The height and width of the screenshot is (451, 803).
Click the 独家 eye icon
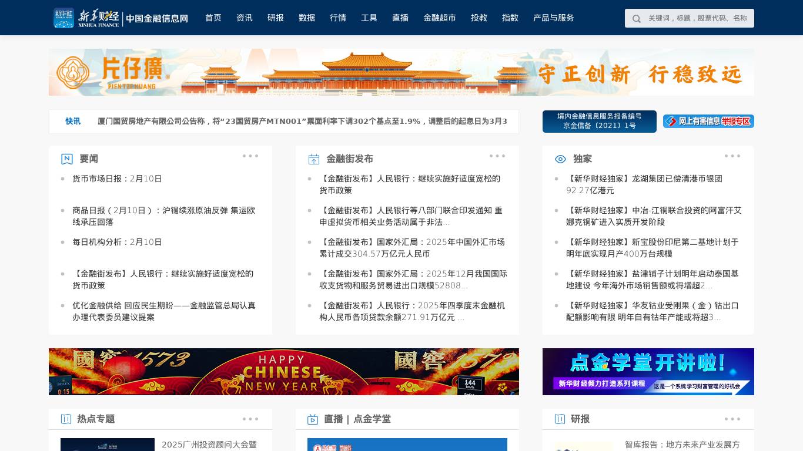point(560,159)
